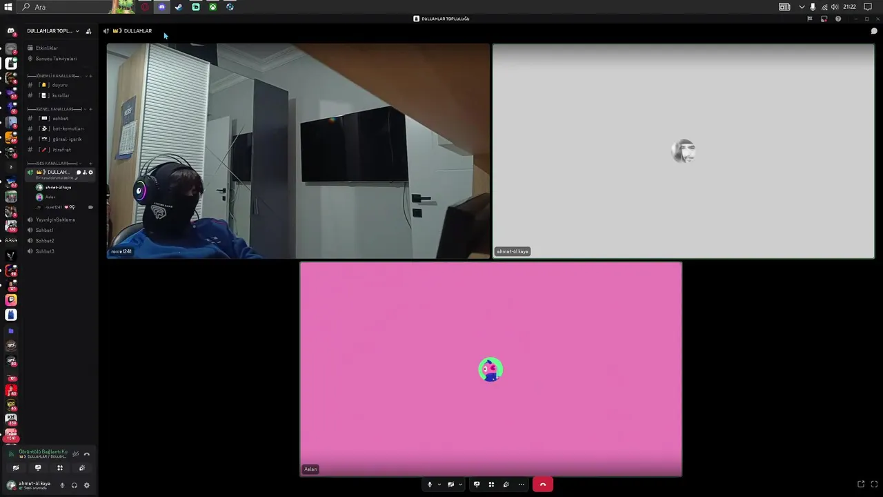Open camera options arrow in call bar
This screenshot has width=883, height=497.
coord(460,485)
